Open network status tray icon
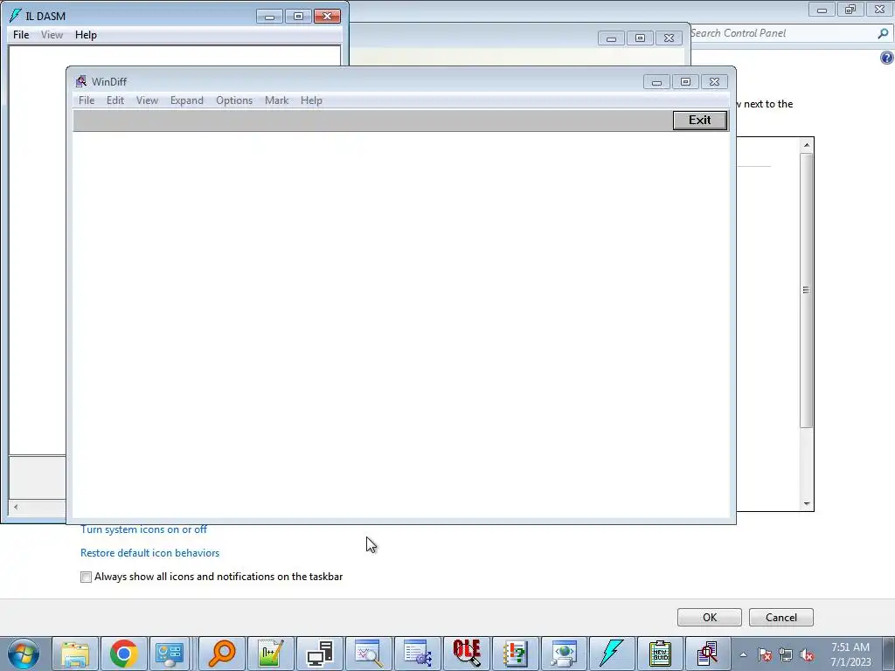Viewport: 895px width, 671px height. tap(786, 655)
